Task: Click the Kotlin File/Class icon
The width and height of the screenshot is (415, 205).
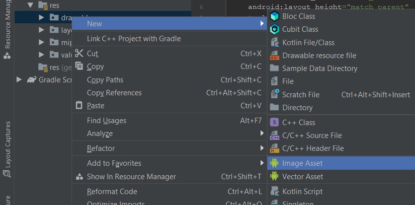Action: (274, 42)
